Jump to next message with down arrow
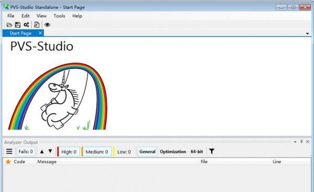Viewport: 314px width, 192px height. [x=50, y=151]
